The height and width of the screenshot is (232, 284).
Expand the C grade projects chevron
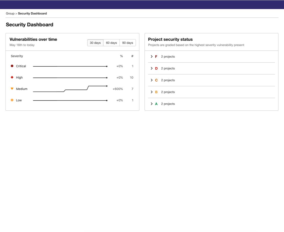152,80
